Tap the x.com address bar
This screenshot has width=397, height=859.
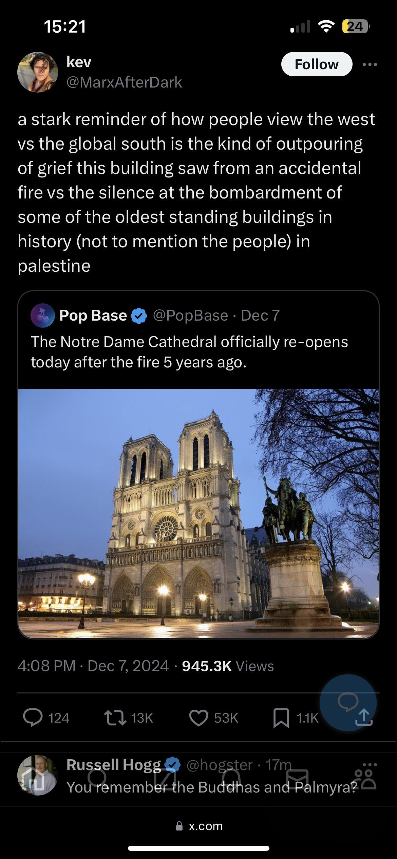point(198,826)
